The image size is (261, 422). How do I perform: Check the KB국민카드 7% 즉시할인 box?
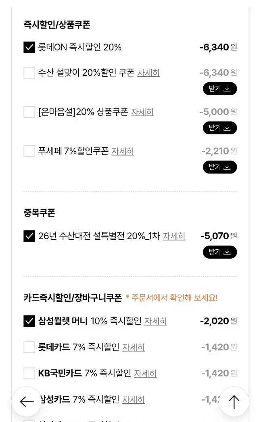click(x=29, y=373)
